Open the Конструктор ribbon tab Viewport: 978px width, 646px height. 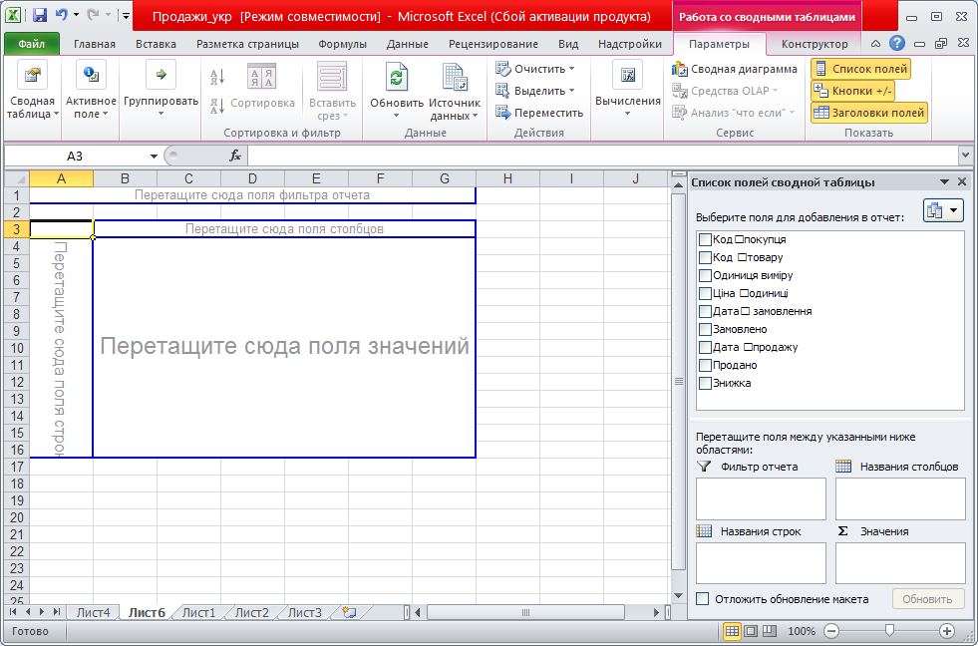pyautogui.click(x=815, y=44)
